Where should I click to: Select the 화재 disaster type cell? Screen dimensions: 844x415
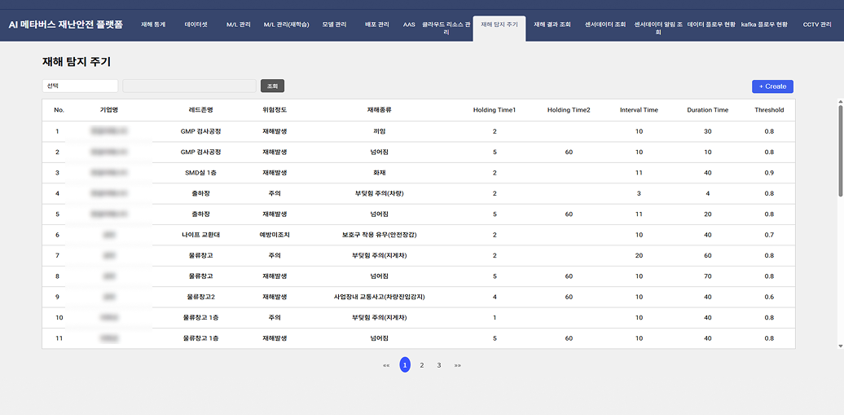pos(380,173)
